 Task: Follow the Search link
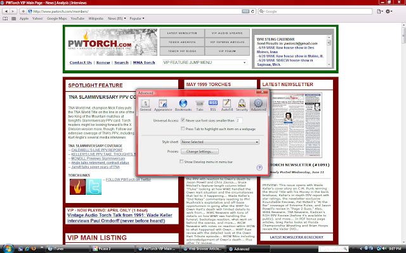click(x=121, y=63)
